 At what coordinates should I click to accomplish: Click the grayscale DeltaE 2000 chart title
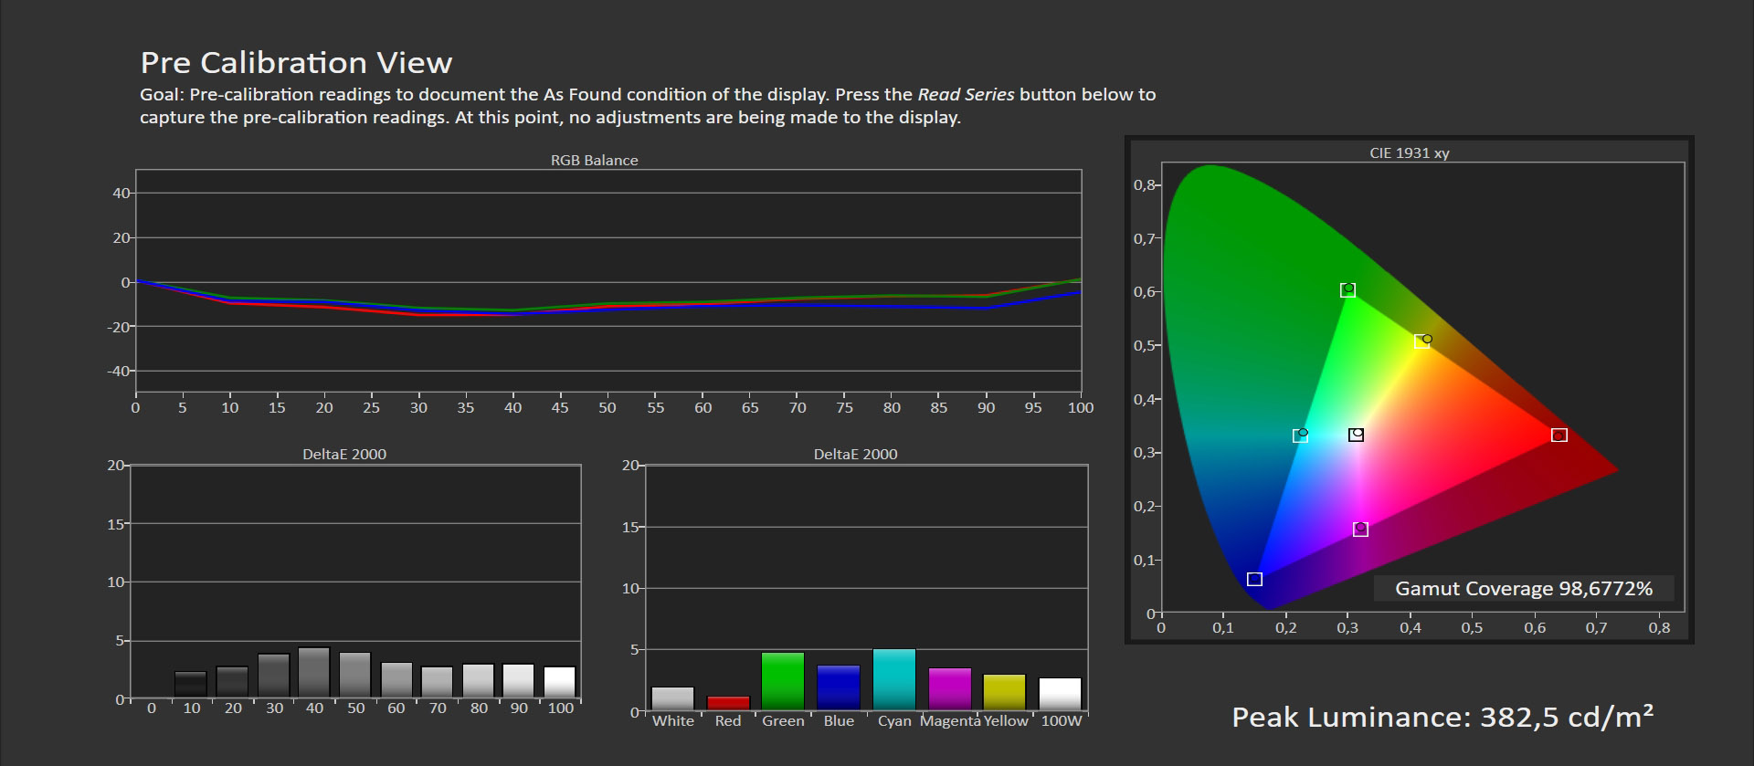click(343, 454)
